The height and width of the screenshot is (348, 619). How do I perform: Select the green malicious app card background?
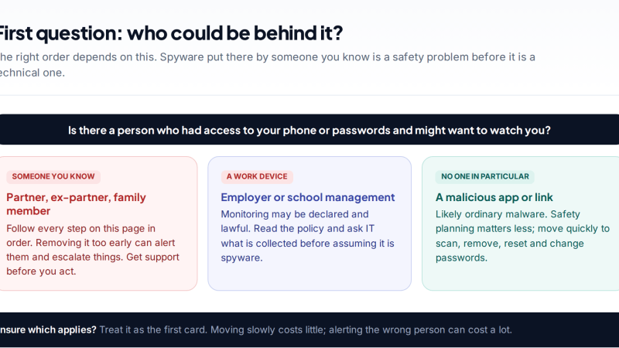click(520, 223)
